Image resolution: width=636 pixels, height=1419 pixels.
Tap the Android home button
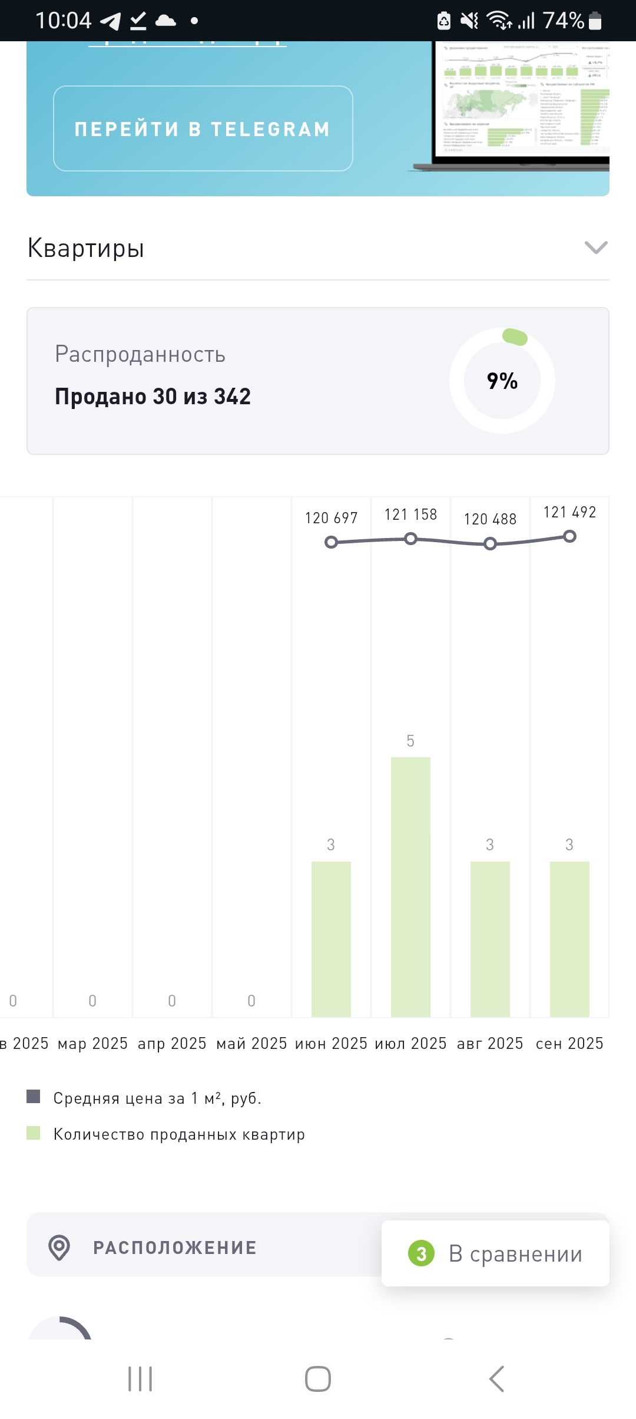point(318,1379)
